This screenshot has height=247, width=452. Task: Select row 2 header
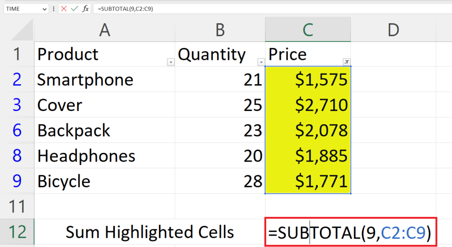[17, 79]
